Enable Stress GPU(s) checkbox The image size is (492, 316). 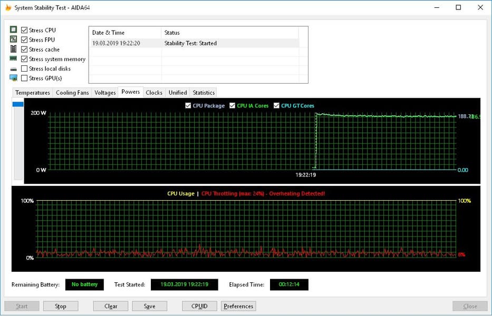(x=24, y=78)
